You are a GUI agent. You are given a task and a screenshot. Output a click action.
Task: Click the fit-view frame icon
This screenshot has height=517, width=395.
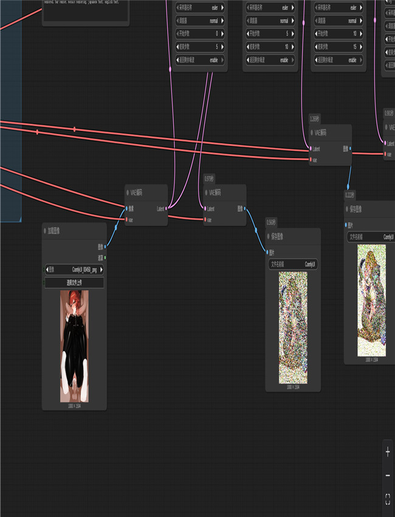click(x=388, y=499)
